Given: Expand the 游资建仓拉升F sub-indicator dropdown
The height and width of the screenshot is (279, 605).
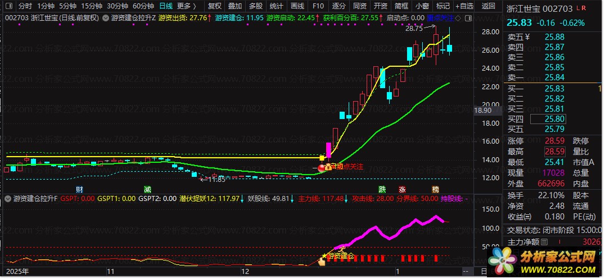Looking at the screenshot, I should coord(8,199).
